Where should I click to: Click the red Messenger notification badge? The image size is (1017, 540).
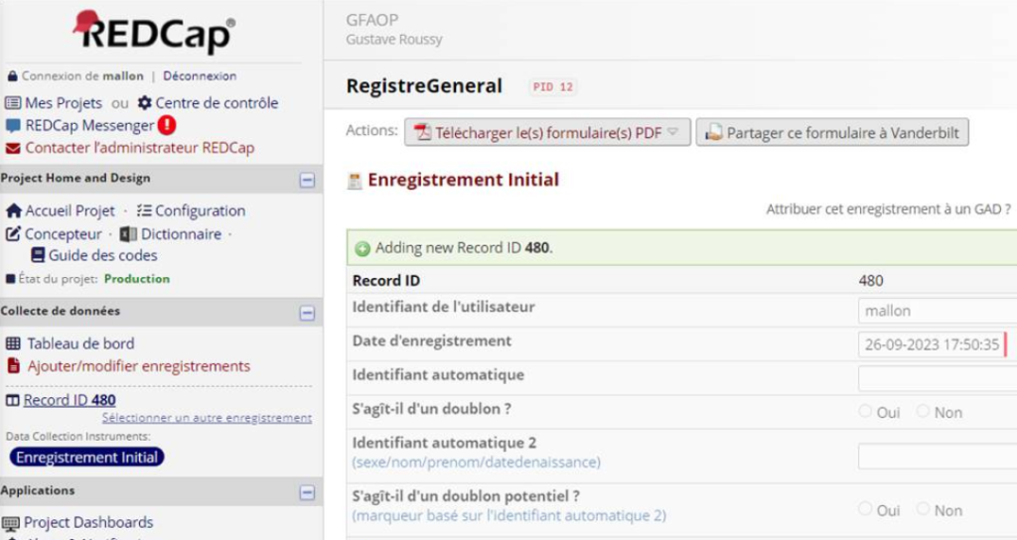[167, 125]
